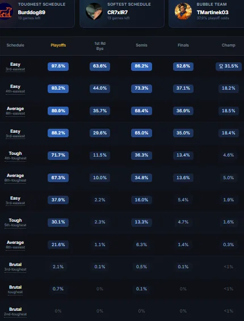The width and height of the screenshot is (244, 321).
Task: Click the Brutal 2nd-toughest schedule label
Action: (15, 311)
